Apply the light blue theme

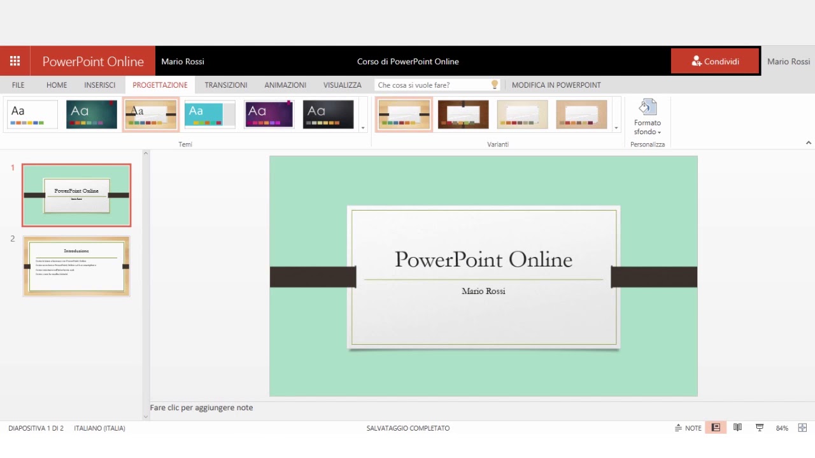pyautogui.click(x=210, y=114)
